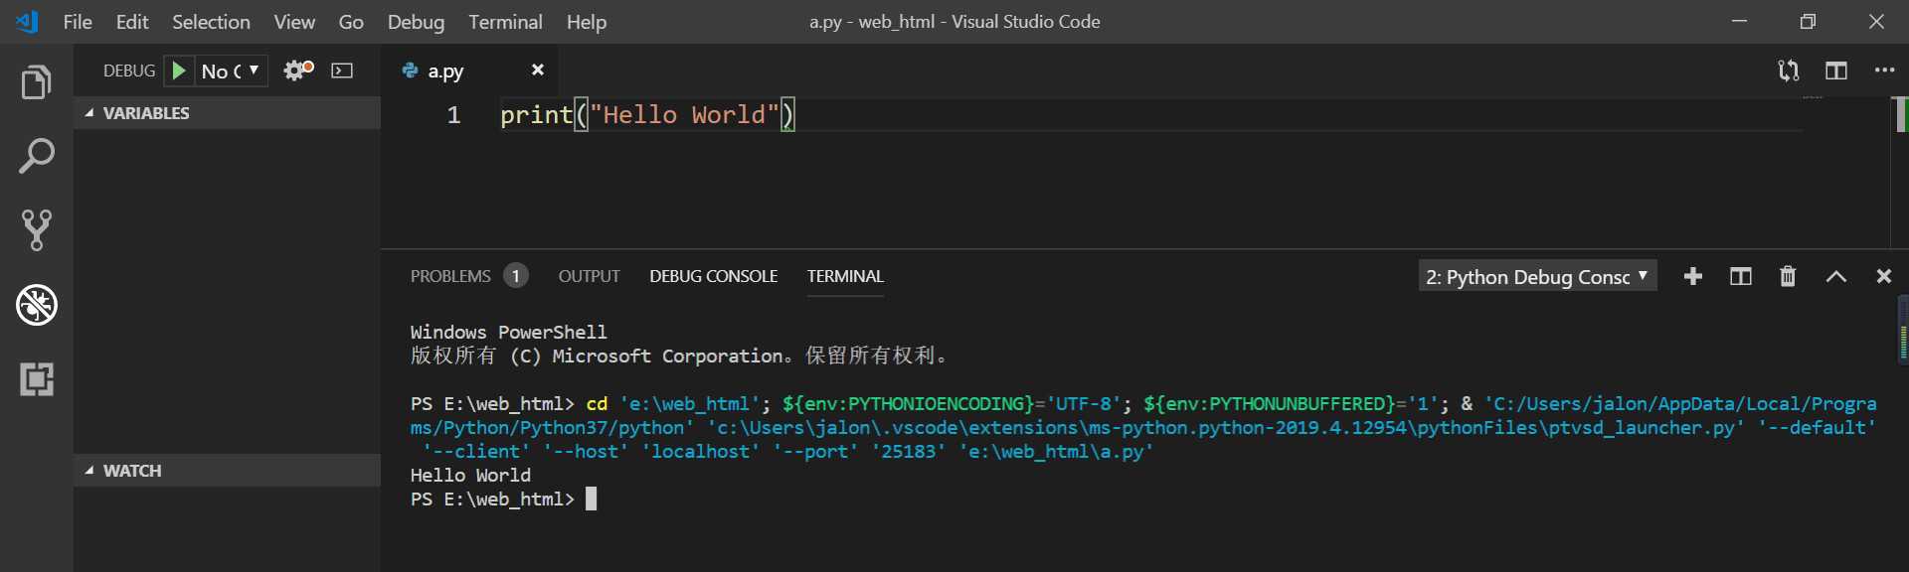
Task: Open terminal selector '2: Python Debug Console'
Action: [1537, 276]
